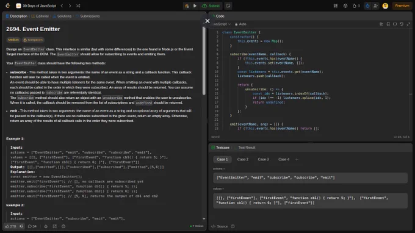Click the 2694. Event Emitter title
The width and height of the screenshot is (415, 233).
(x=33, y=29)
